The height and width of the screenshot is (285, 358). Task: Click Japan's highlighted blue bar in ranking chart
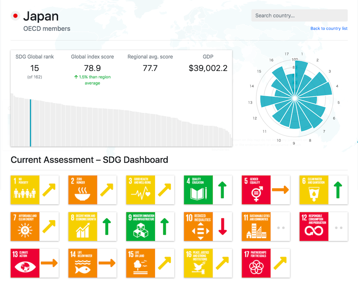[30, 123]
